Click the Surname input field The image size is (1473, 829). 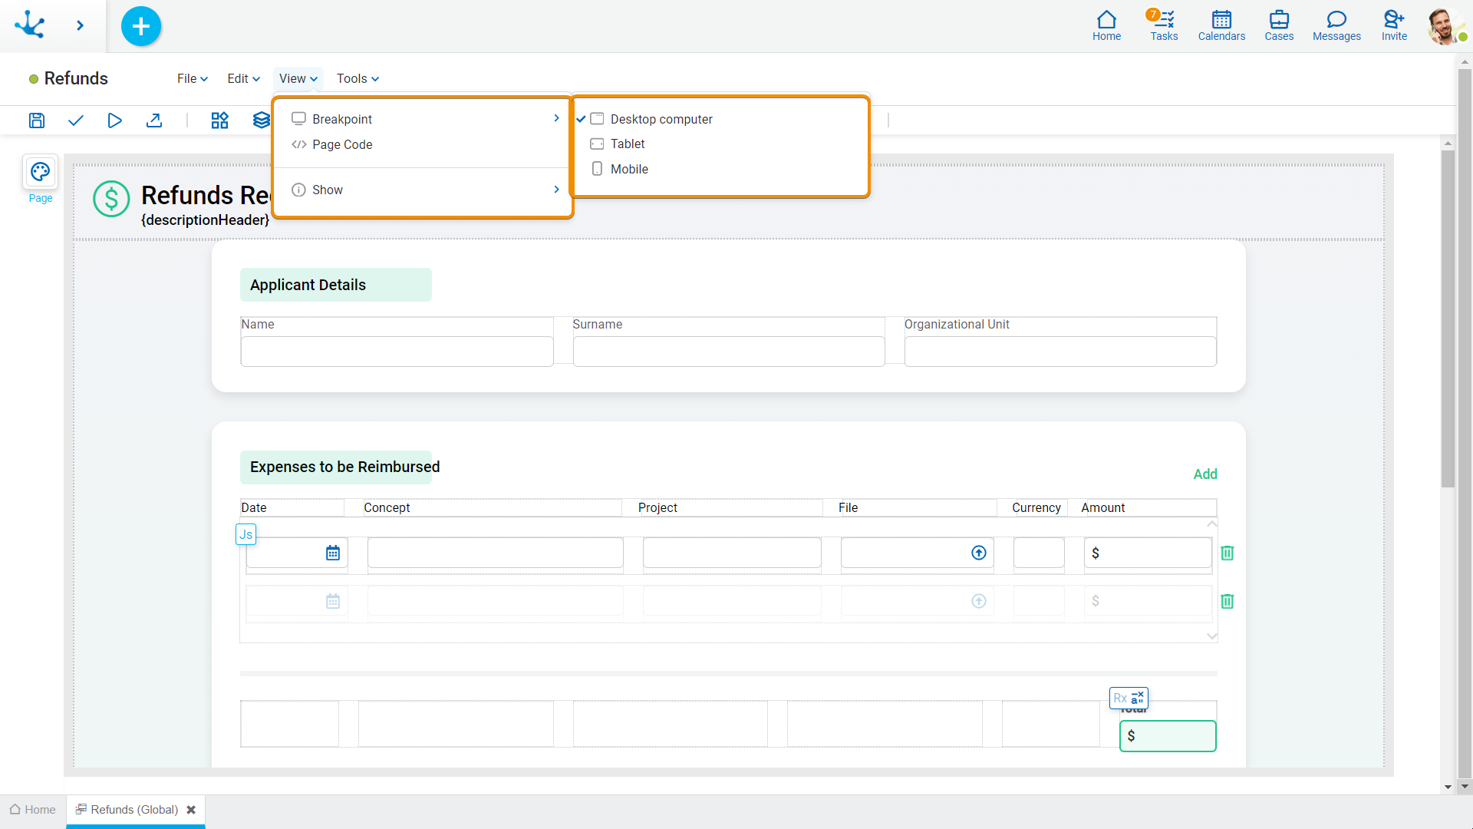728,352
